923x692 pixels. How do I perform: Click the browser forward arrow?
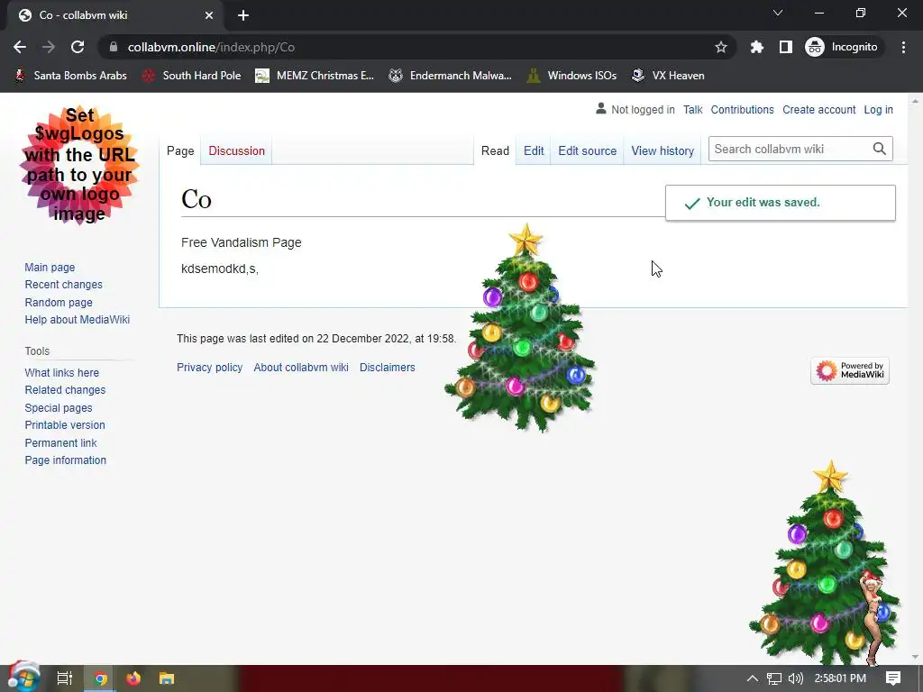(49, 47)
